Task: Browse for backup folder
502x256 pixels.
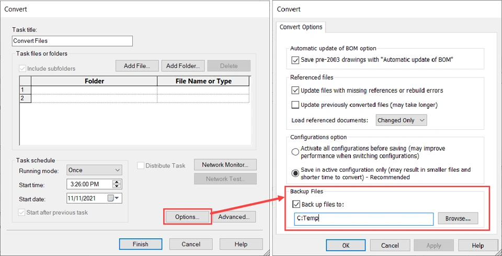Action: 458,218
